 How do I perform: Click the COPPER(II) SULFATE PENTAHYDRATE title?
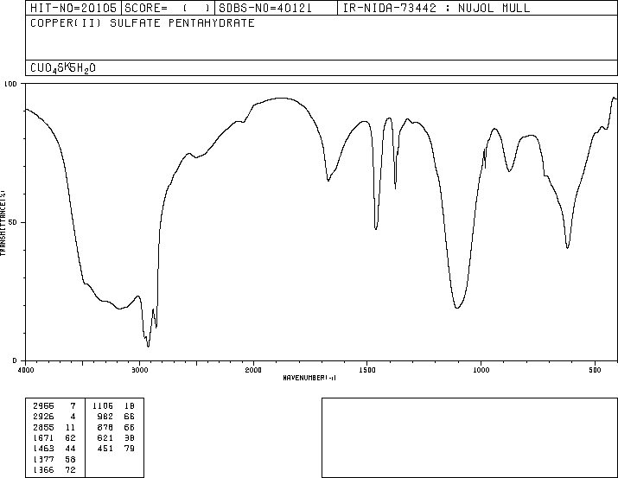[143, 23]
